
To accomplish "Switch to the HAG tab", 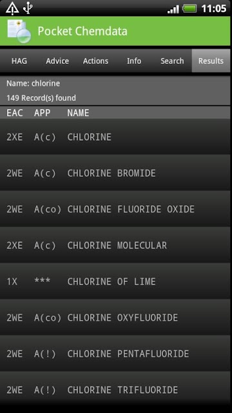I will 19,61.
